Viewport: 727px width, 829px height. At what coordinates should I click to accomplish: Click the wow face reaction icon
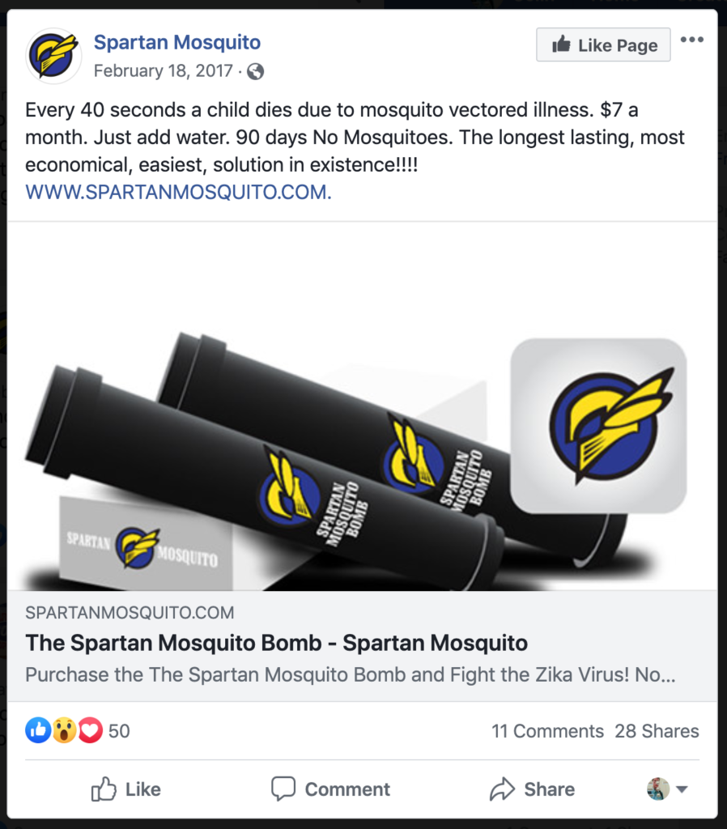coord(65,730)
